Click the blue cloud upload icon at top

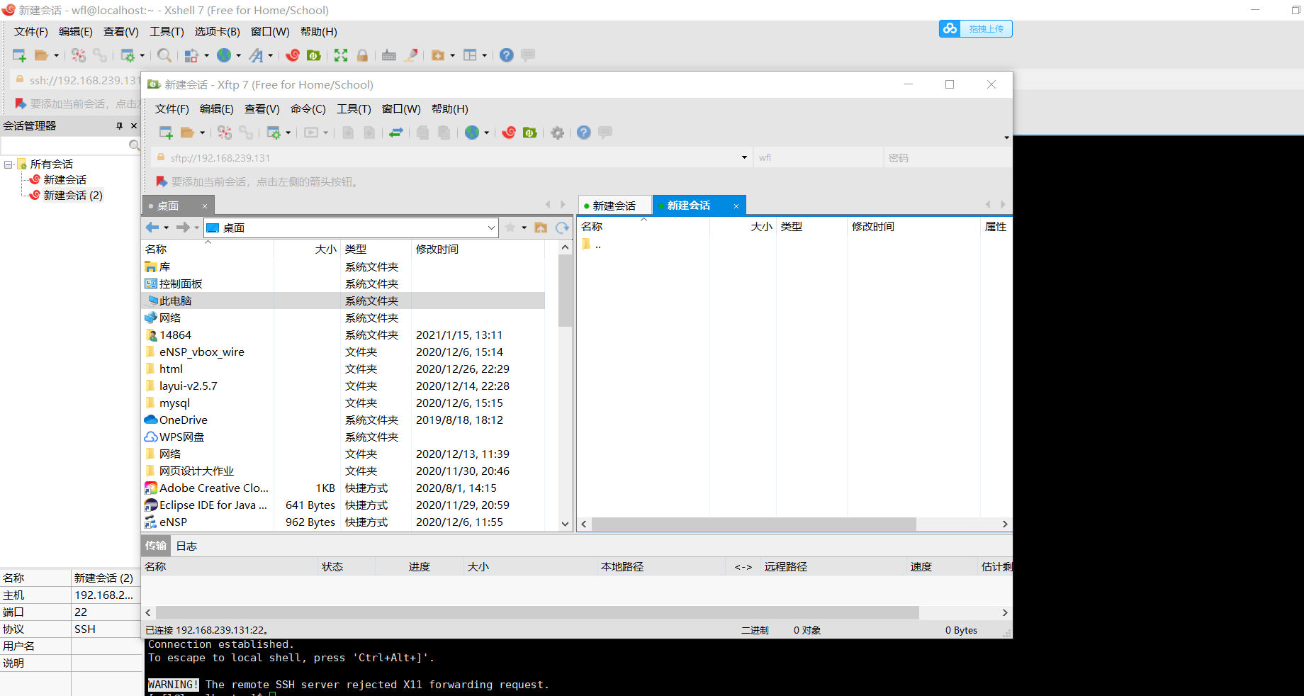pyautogui.click(x=950, y=28)
